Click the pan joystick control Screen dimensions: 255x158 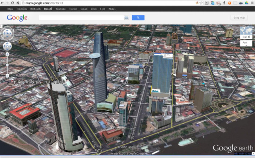[x=7, y=46]
